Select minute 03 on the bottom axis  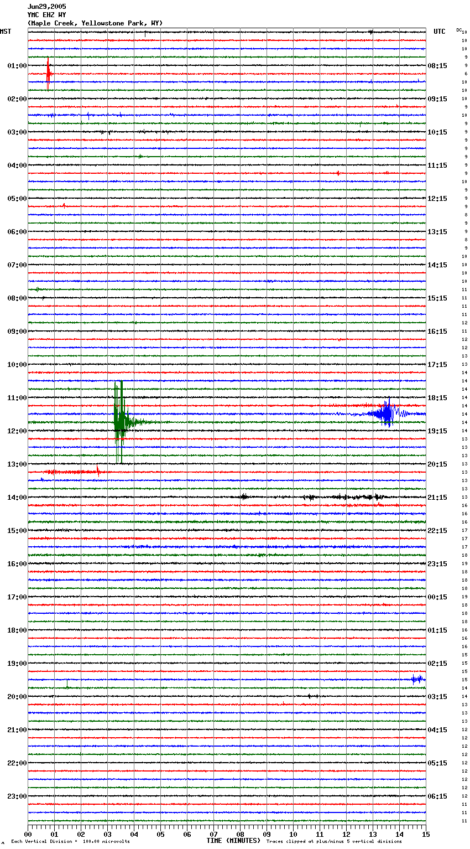click(107, 834)
